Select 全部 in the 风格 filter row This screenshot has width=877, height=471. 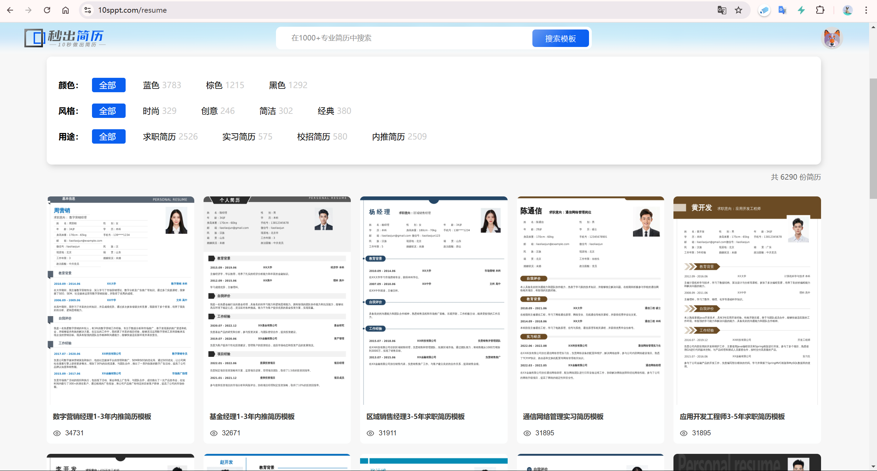tap(108, 111)
